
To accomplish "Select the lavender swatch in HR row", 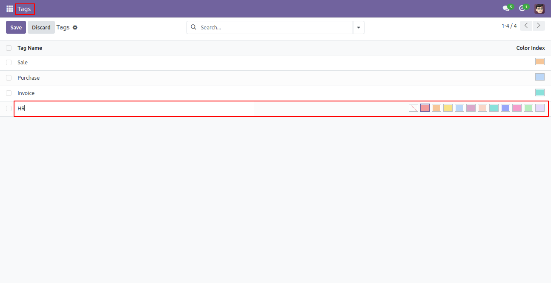I will pyautogui.click(x=540, y=108).
